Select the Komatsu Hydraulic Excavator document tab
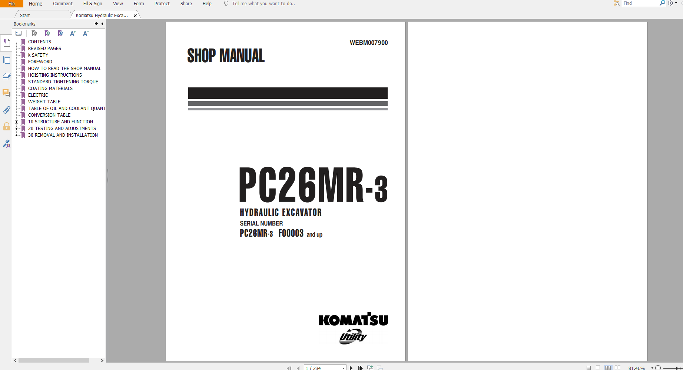683x370 pixels. pos(102,15)
